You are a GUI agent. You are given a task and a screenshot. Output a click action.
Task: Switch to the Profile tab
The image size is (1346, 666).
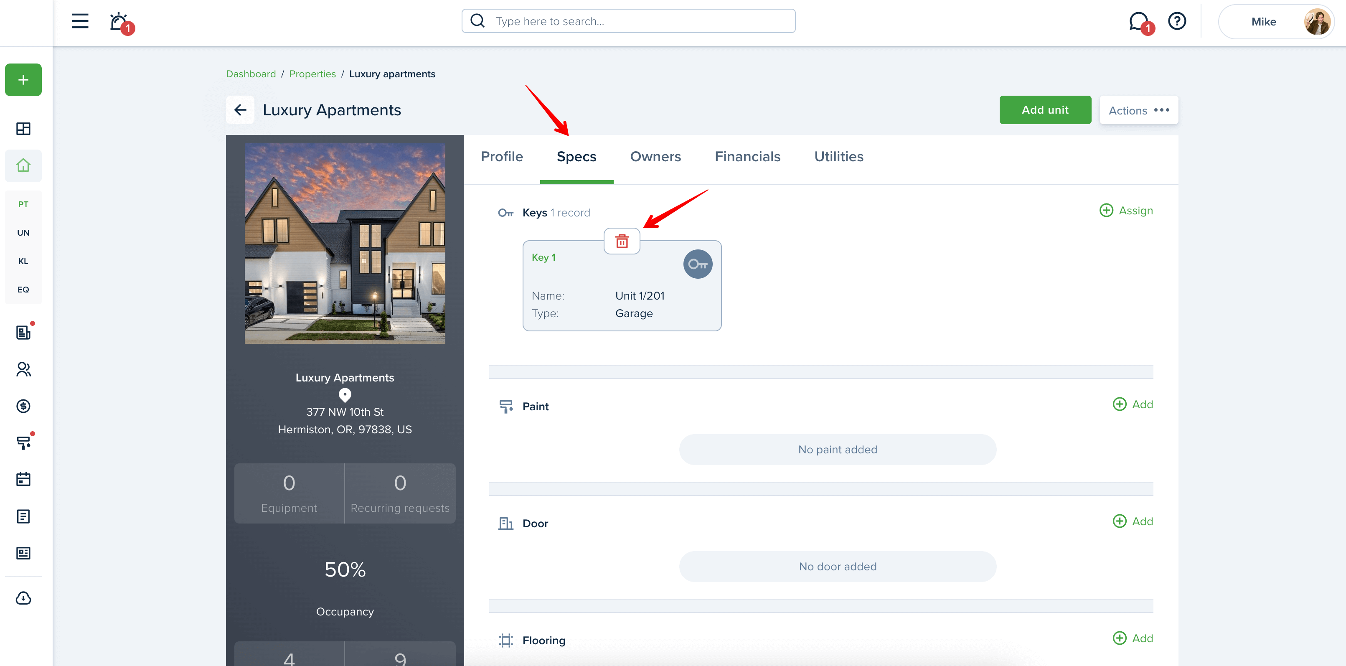point(502,157)
